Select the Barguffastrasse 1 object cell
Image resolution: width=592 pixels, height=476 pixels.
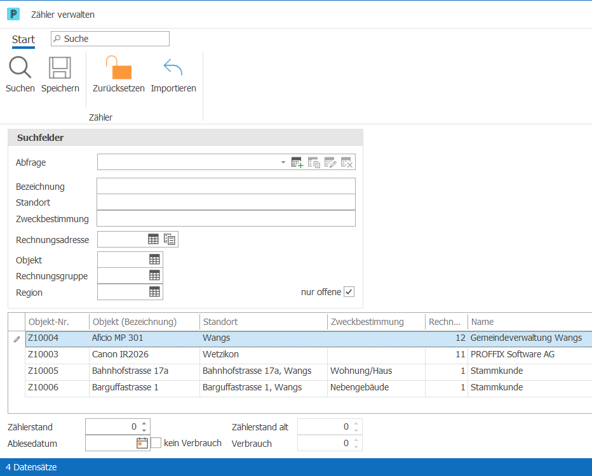click(x=145, y=387)
